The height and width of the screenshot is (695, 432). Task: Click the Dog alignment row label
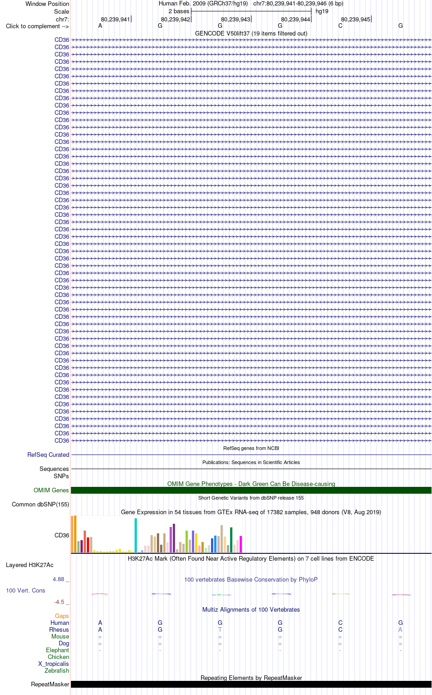click(x=64, y=643)
